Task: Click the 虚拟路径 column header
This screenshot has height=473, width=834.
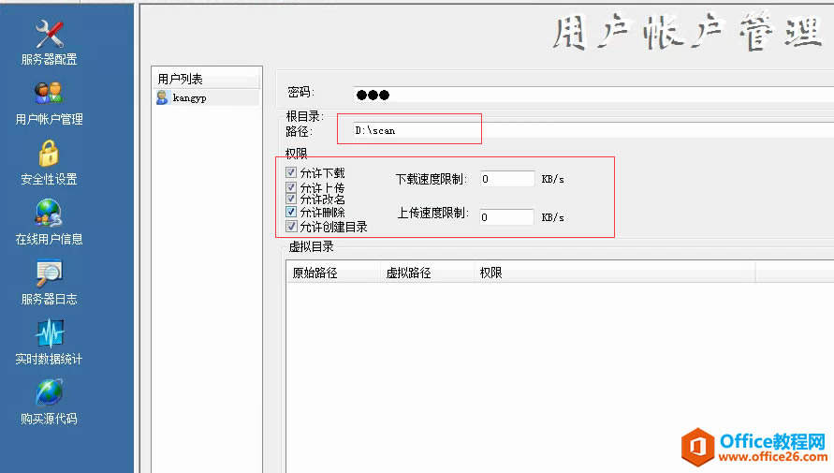Action: tap(427, 273)
